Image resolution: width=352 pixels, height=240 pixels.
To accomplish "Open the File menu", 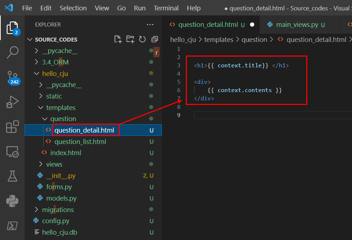I will [27, 8].
